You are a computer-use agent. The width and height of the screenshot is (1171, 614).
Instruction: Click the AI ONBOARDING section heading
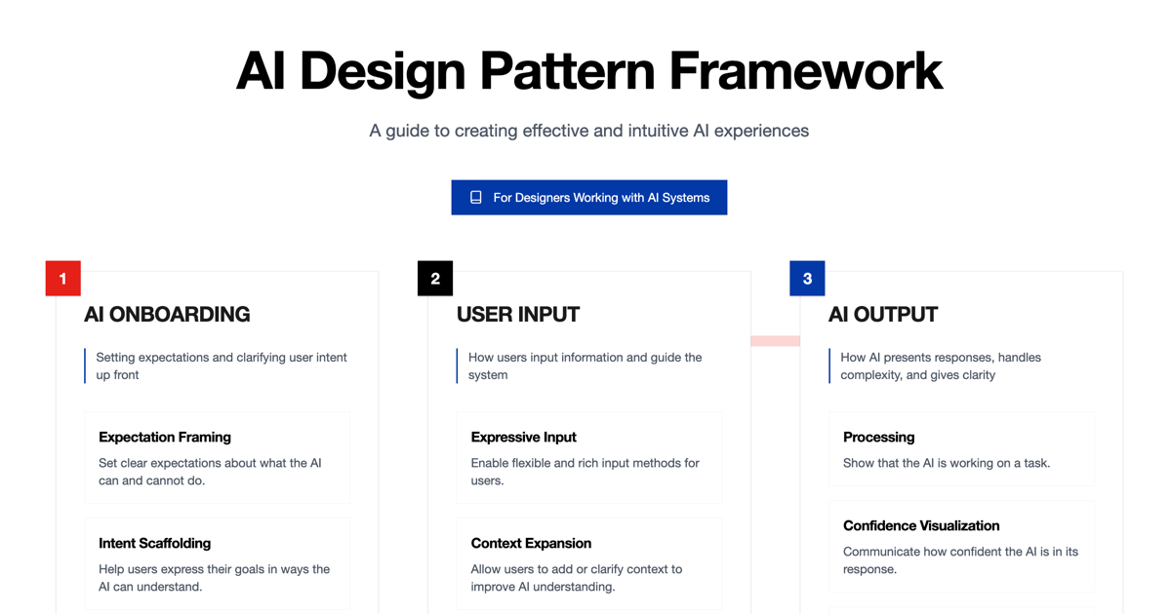167,315
